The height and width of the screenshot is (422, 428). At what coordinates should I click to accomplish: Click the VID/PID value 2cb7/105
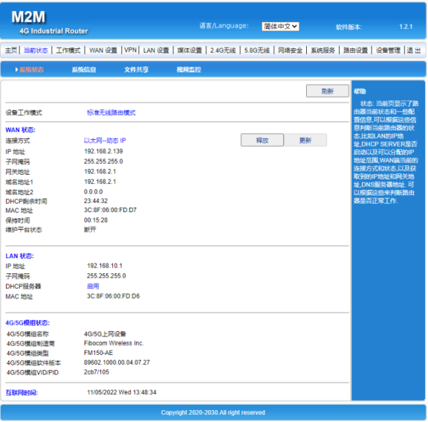(x=97, y=372)
